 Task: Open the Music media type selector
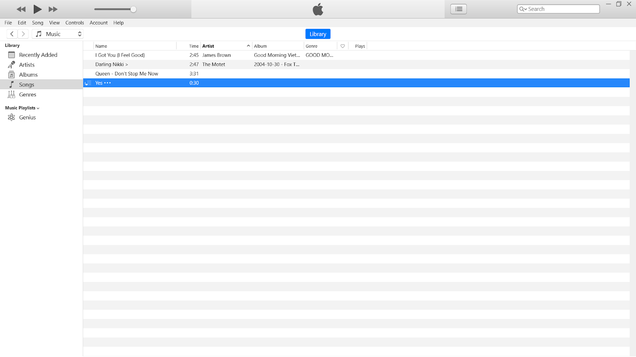coord(58,34)
